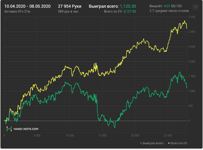Click the 2 000 y-axis label

point(192,62)
